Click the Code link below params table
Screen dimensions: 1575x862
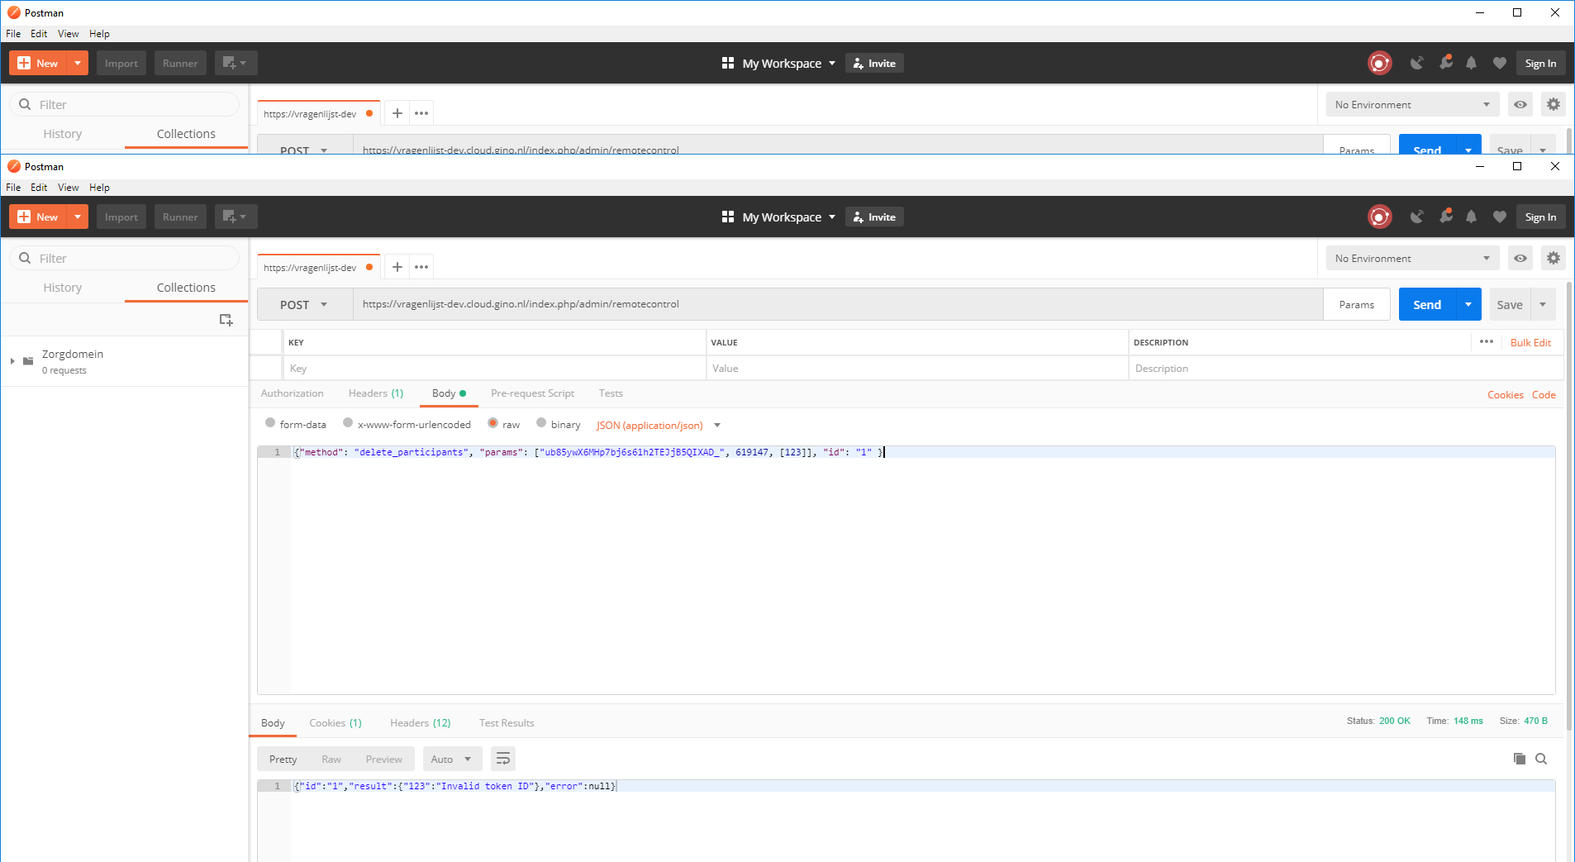click(x=1543, y=395)
